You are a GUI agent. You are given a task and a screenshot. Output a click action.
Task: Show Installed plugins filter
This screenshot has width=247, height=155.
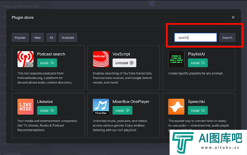click(68, 38)
